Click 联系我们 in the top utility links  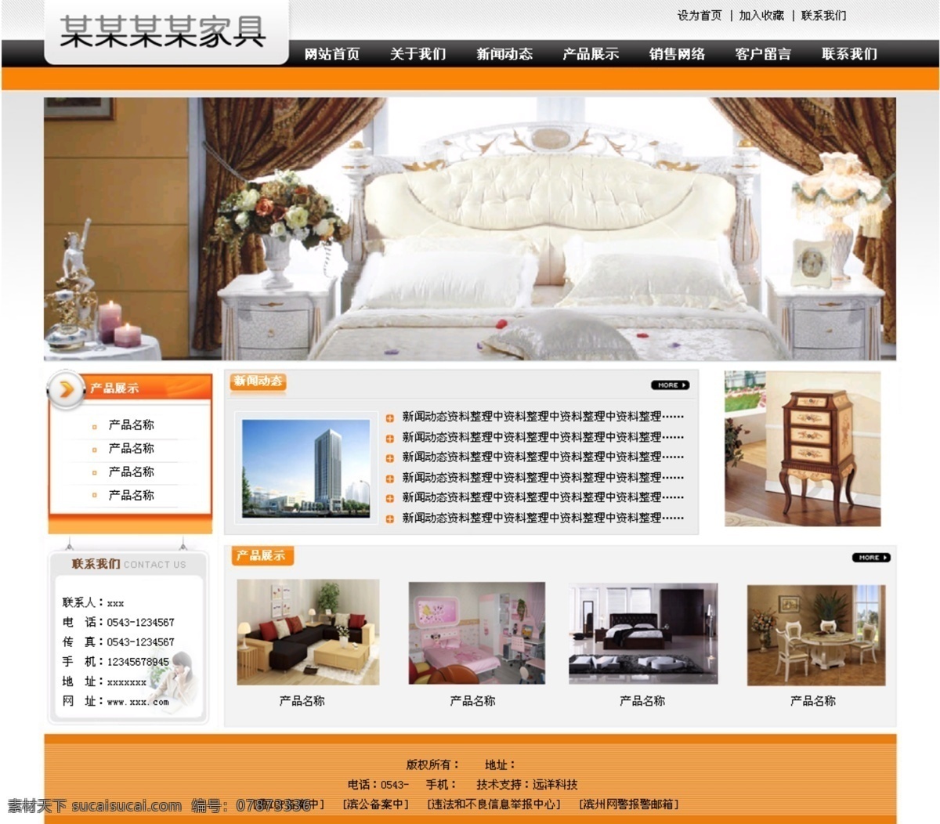tap(823, 16)
